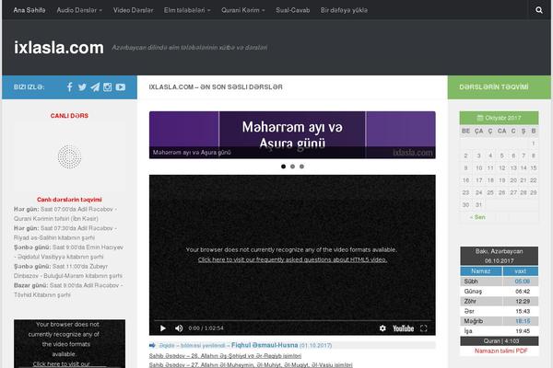553x368 pixels.
Task: Click the HTML5 video FAQ link
Action: click(x=292, y=259)
